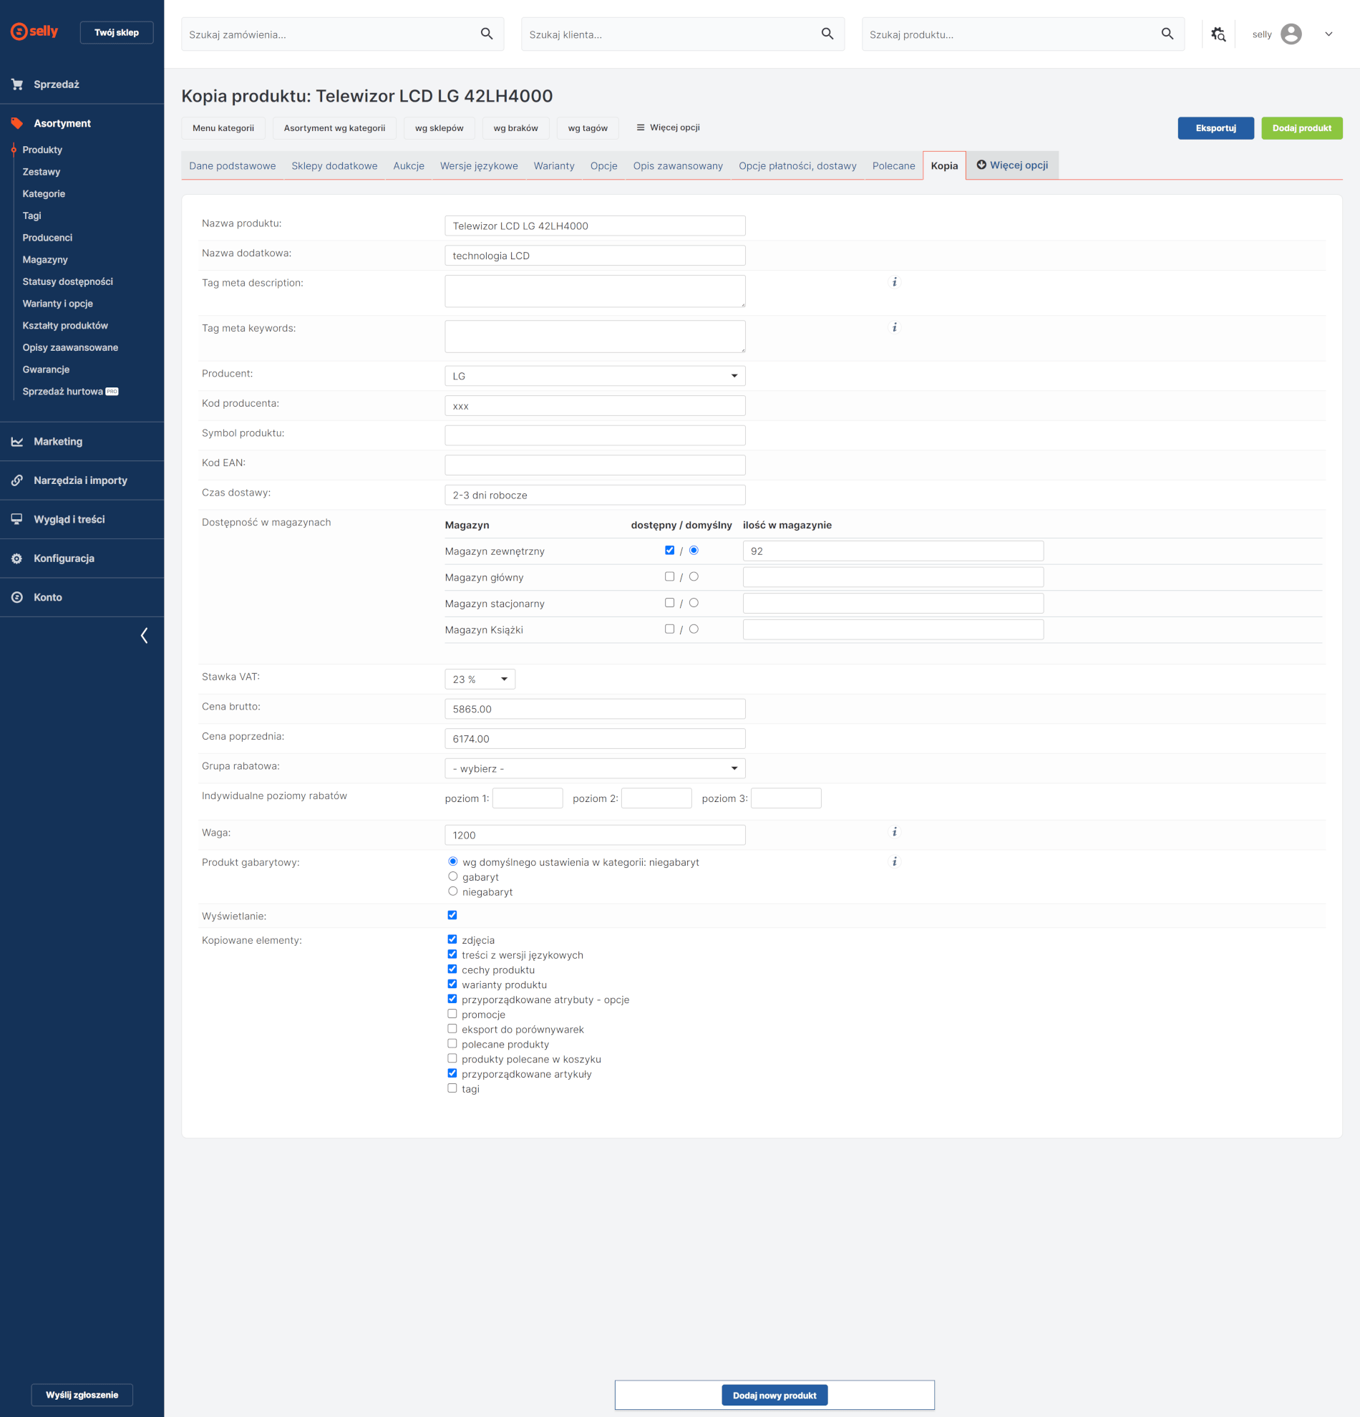The width and height of the screenshot is (1360, 1417).
Task: Toggle the Wyświetlanie checkbox
Action: pos(452,915)
